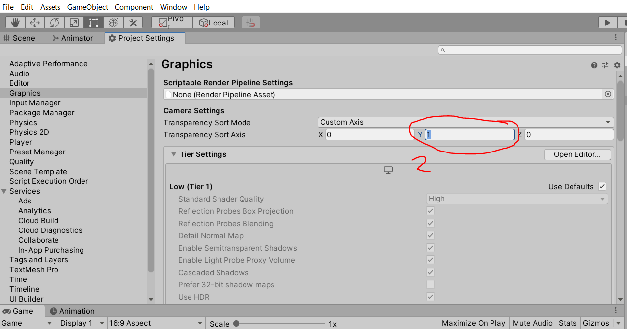Click the help icon in Graphics panel
This screenshot has width=627, height=329.
pos(594,65)
